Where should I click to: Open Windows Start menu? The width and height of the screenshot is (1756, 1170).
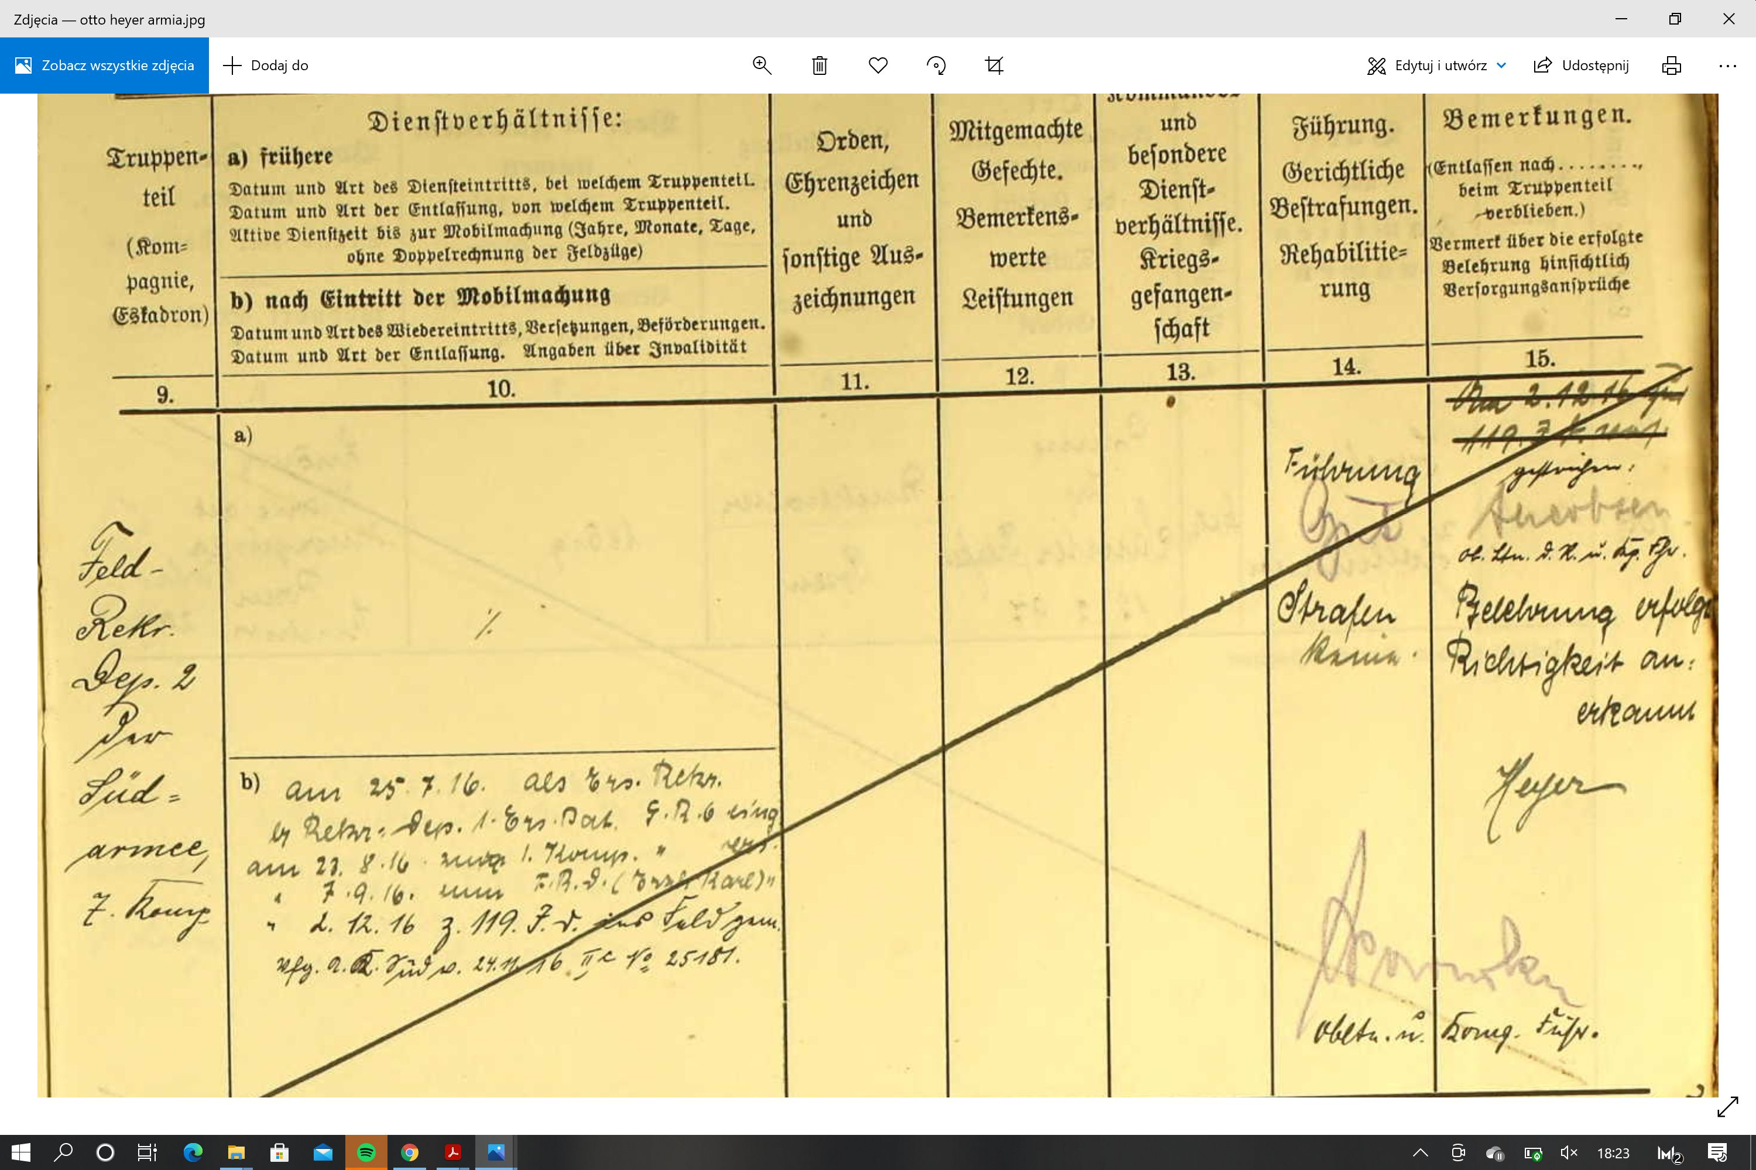click(21, 1153)
